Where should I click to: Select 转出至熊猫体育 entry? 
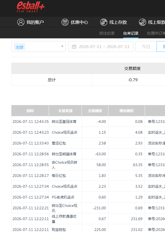click(64, 154)
